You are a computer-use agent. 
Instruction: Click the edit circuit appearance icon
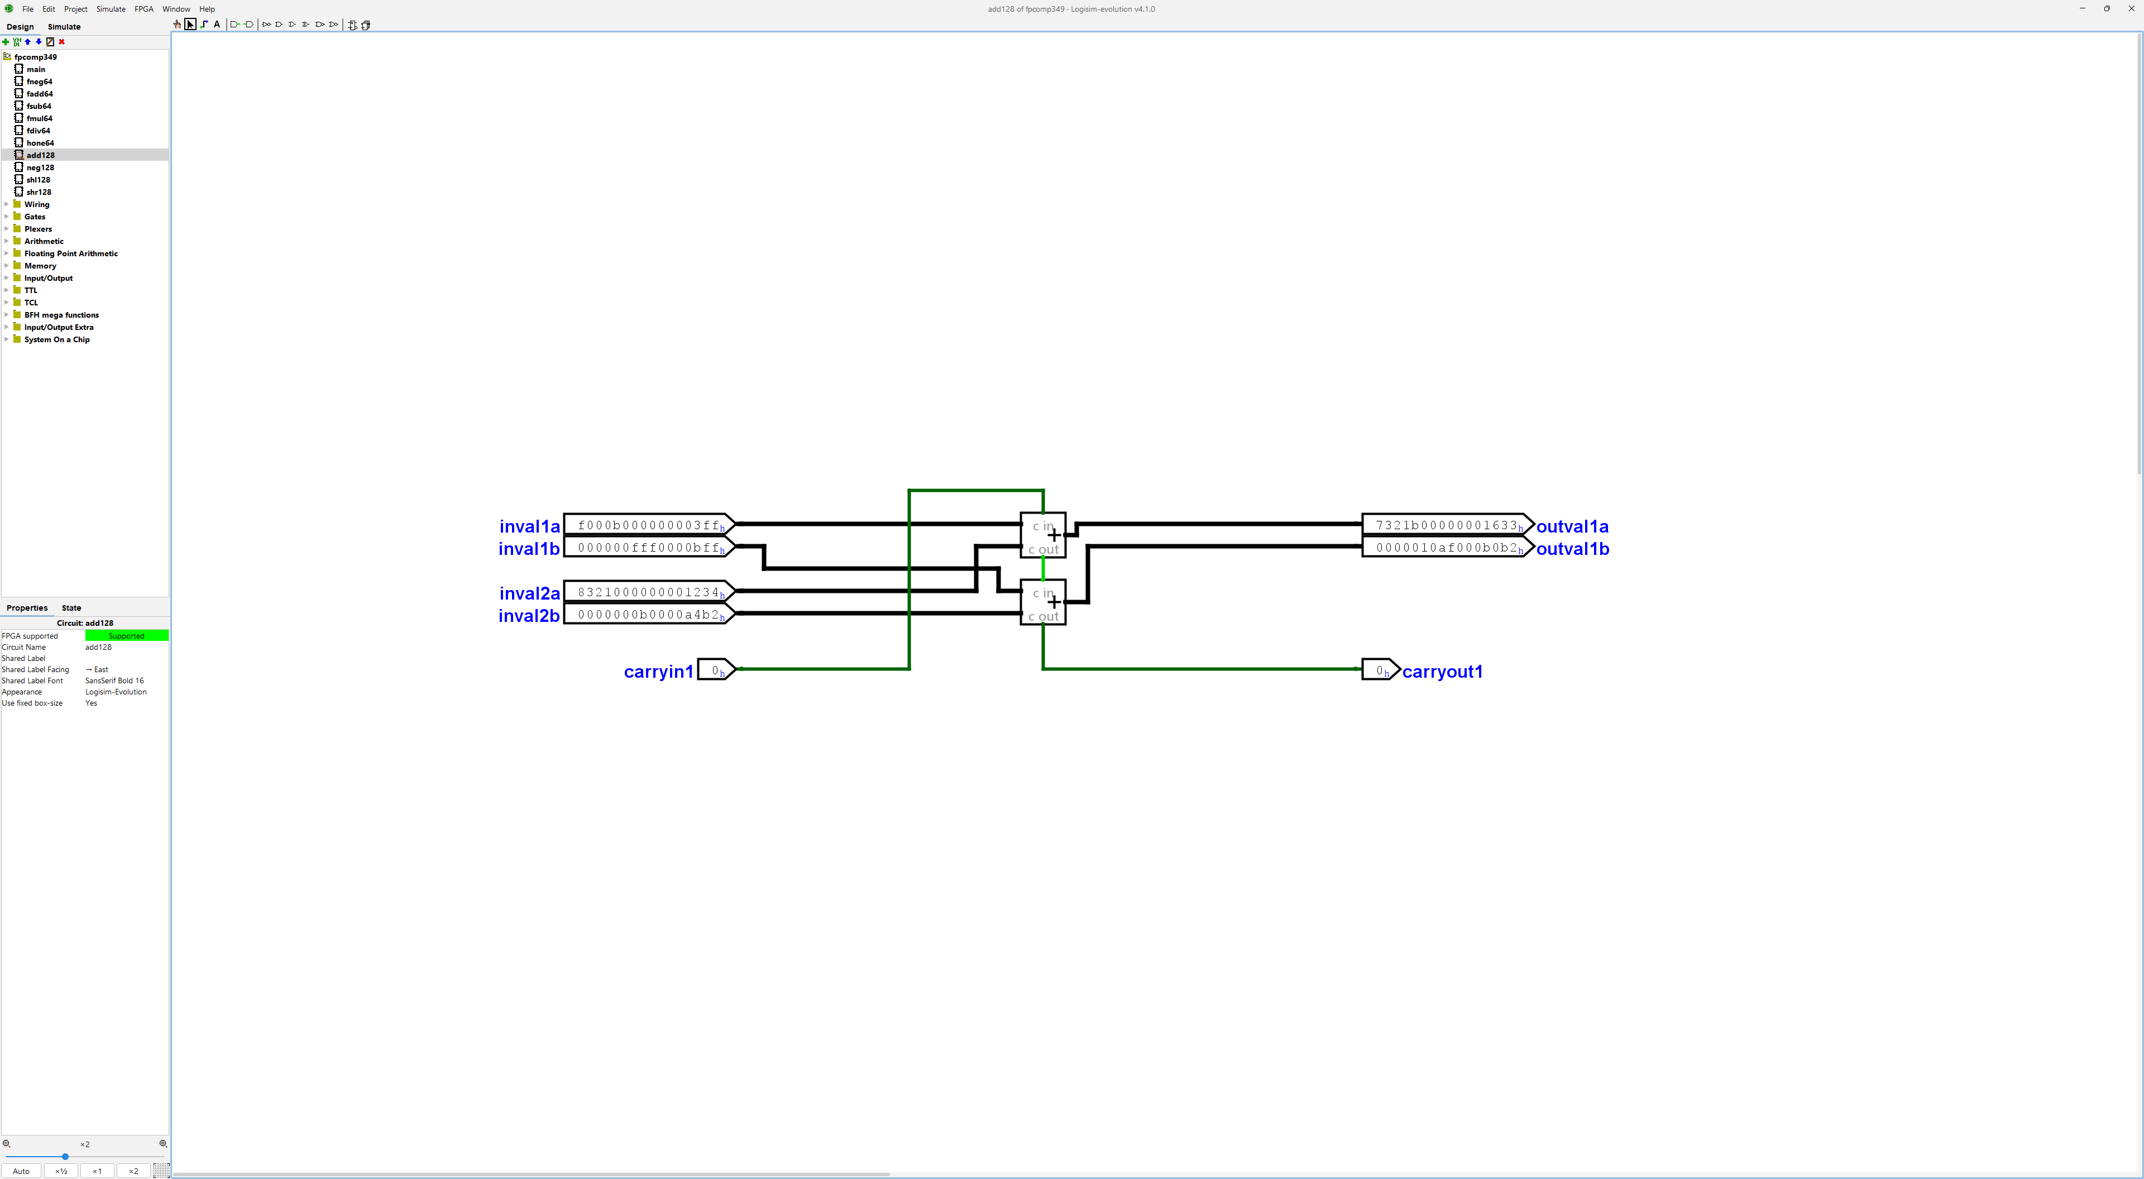tap(50, 42)
